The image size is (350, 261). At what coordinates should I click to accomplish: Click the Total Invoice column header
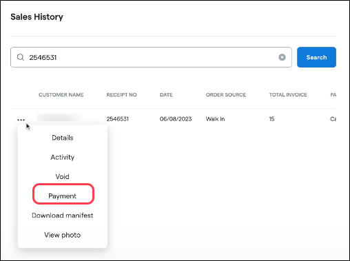point(288,95)
